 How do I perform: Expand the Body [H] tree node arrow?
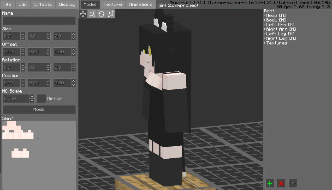pyautogui.click(x=264, y=20)
